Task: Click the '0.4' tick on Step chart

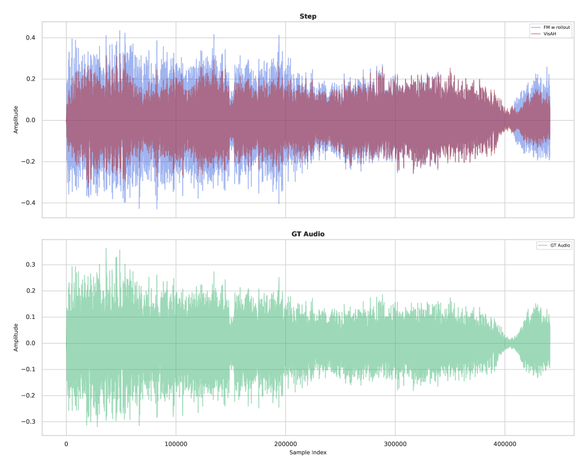Action: [x=31, y=38]
